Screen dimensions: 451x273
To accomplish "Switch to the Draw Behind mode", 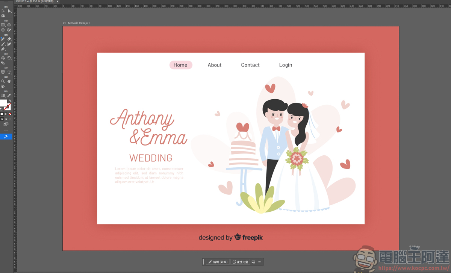I will [x=6, y=119].
